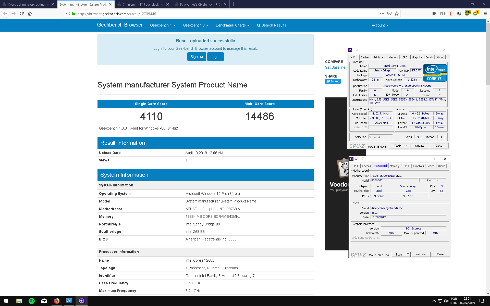Click the Sign up button
The width and height of the screenshot is (490, 306).
tap(197, 57)
